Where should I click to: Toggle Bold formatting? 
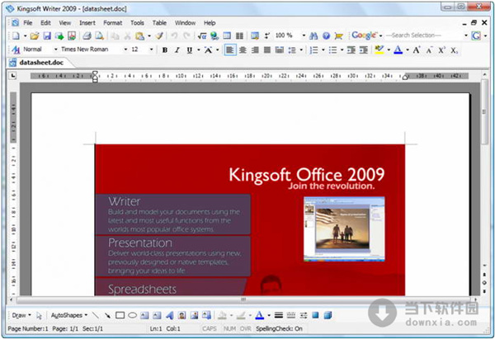pyautogui.click(x=165, y=50)
